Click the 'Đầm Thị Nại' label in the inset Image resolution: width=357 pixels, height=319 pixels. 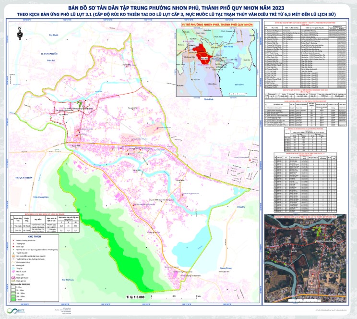(227, 47)
